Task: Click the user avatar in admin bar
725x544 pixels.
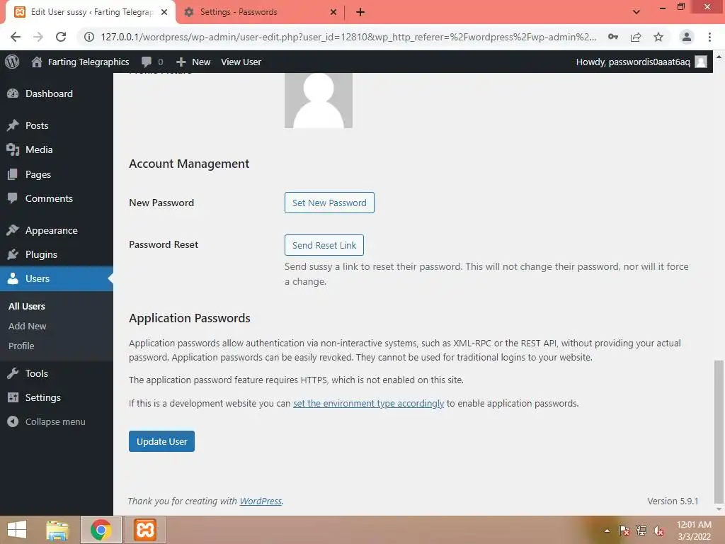Action: pyautogui.click(x=701, y=62)
